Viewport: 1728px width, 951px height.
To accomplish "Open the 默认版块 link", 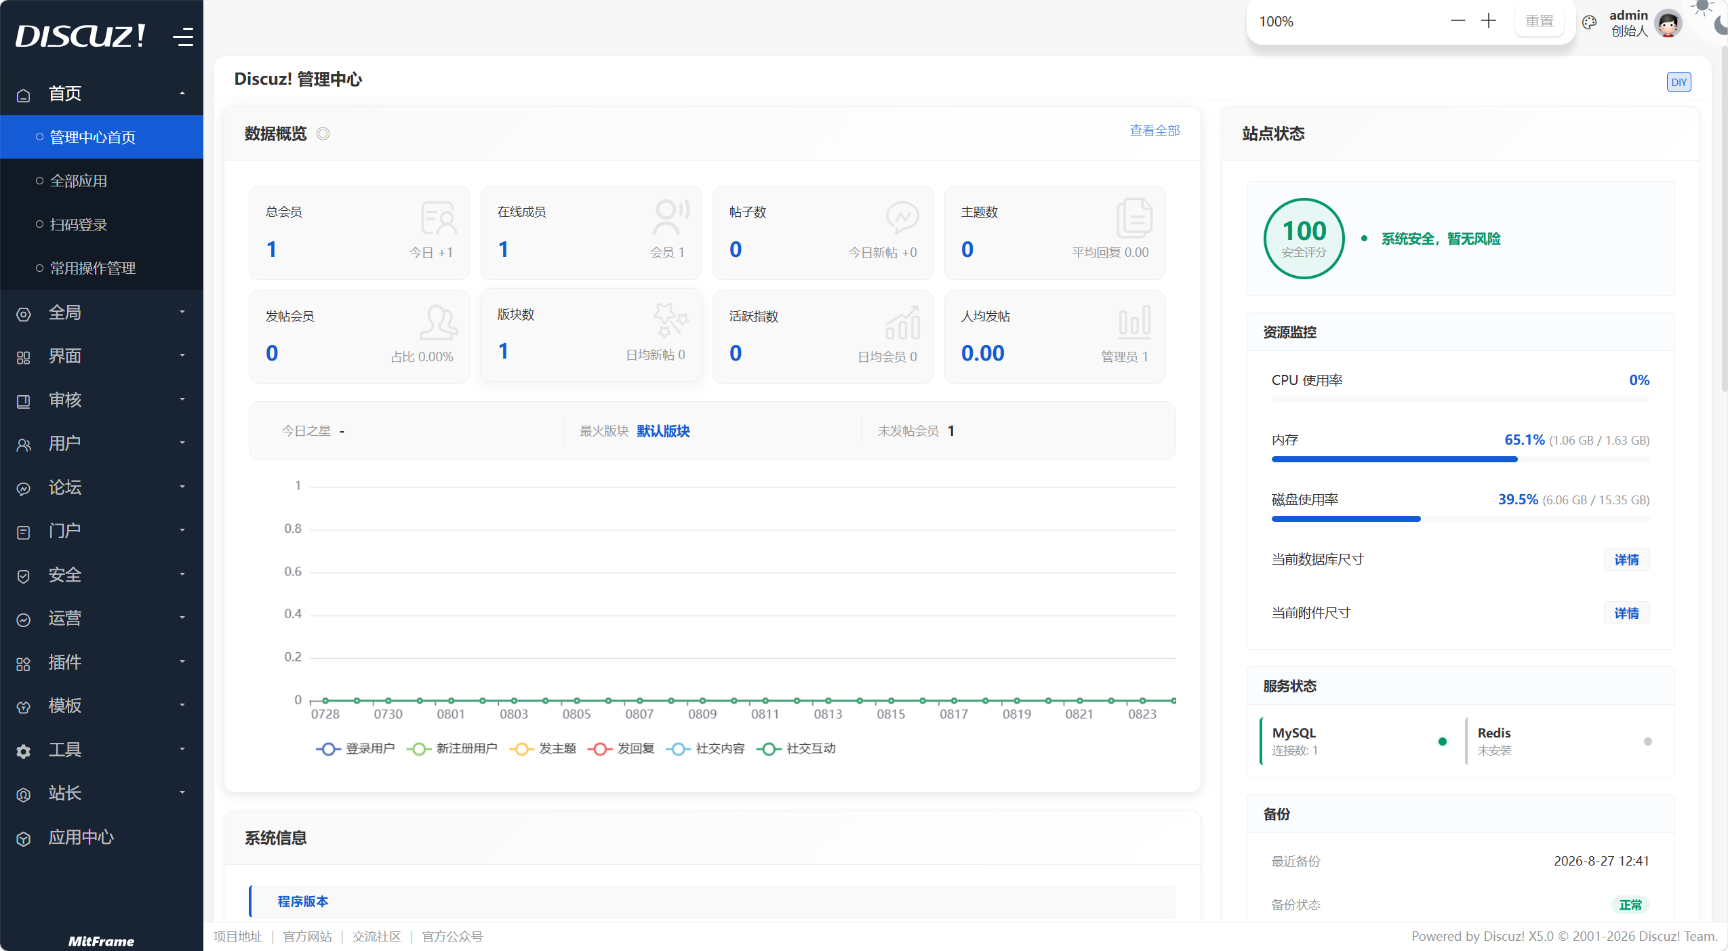I will (663, 431).
